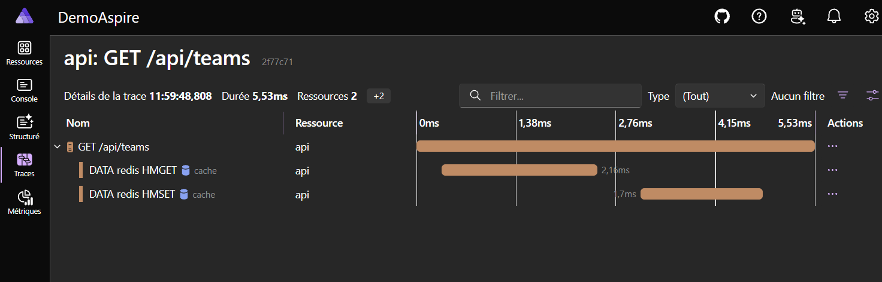This screenshot has height=282, width=882.
Task: Click the 1,38ms timeline label
Action: [535, 123]
